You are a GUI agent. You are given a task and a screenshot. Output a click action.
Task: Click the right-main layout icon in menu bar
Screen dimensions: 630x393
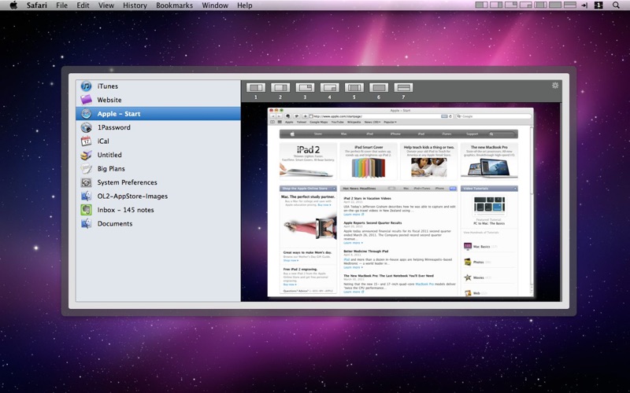496,6
